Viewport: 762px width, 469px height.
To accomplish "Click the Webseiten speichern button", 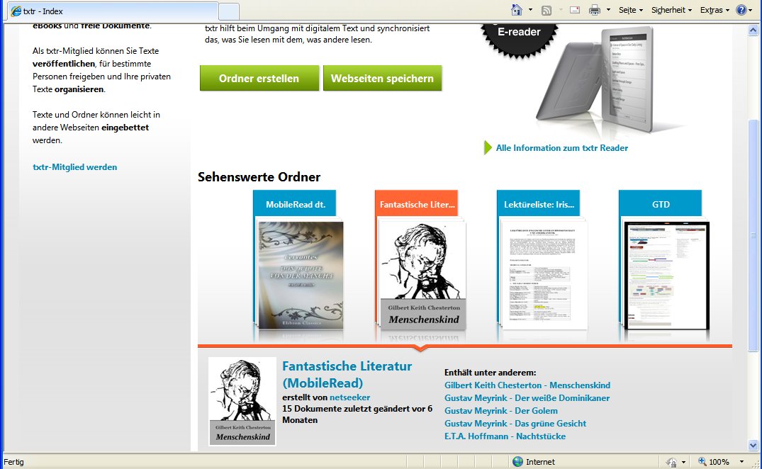I will tap(382, 78).
